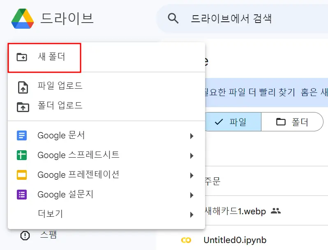This screenshot has height=250, width=328.
Task: Click the Google Drive logo
Action: click(x=23, y=18)
